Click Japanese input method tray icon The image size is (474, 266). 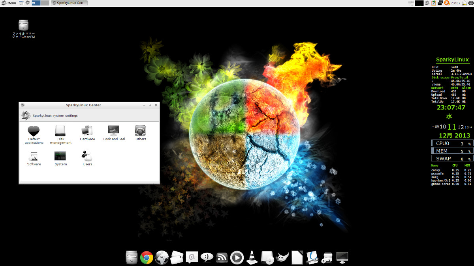coord(447,3)
